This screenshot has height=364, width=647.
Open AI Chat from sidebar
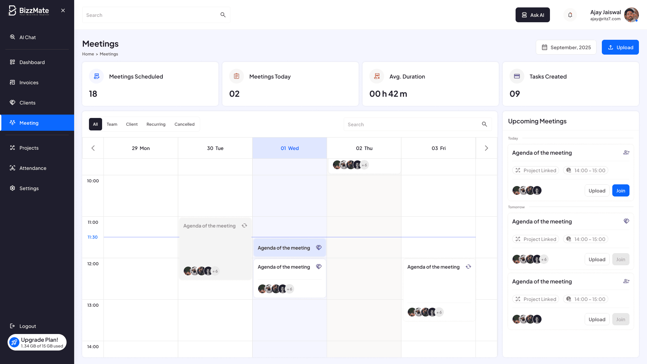pos(28,37)
